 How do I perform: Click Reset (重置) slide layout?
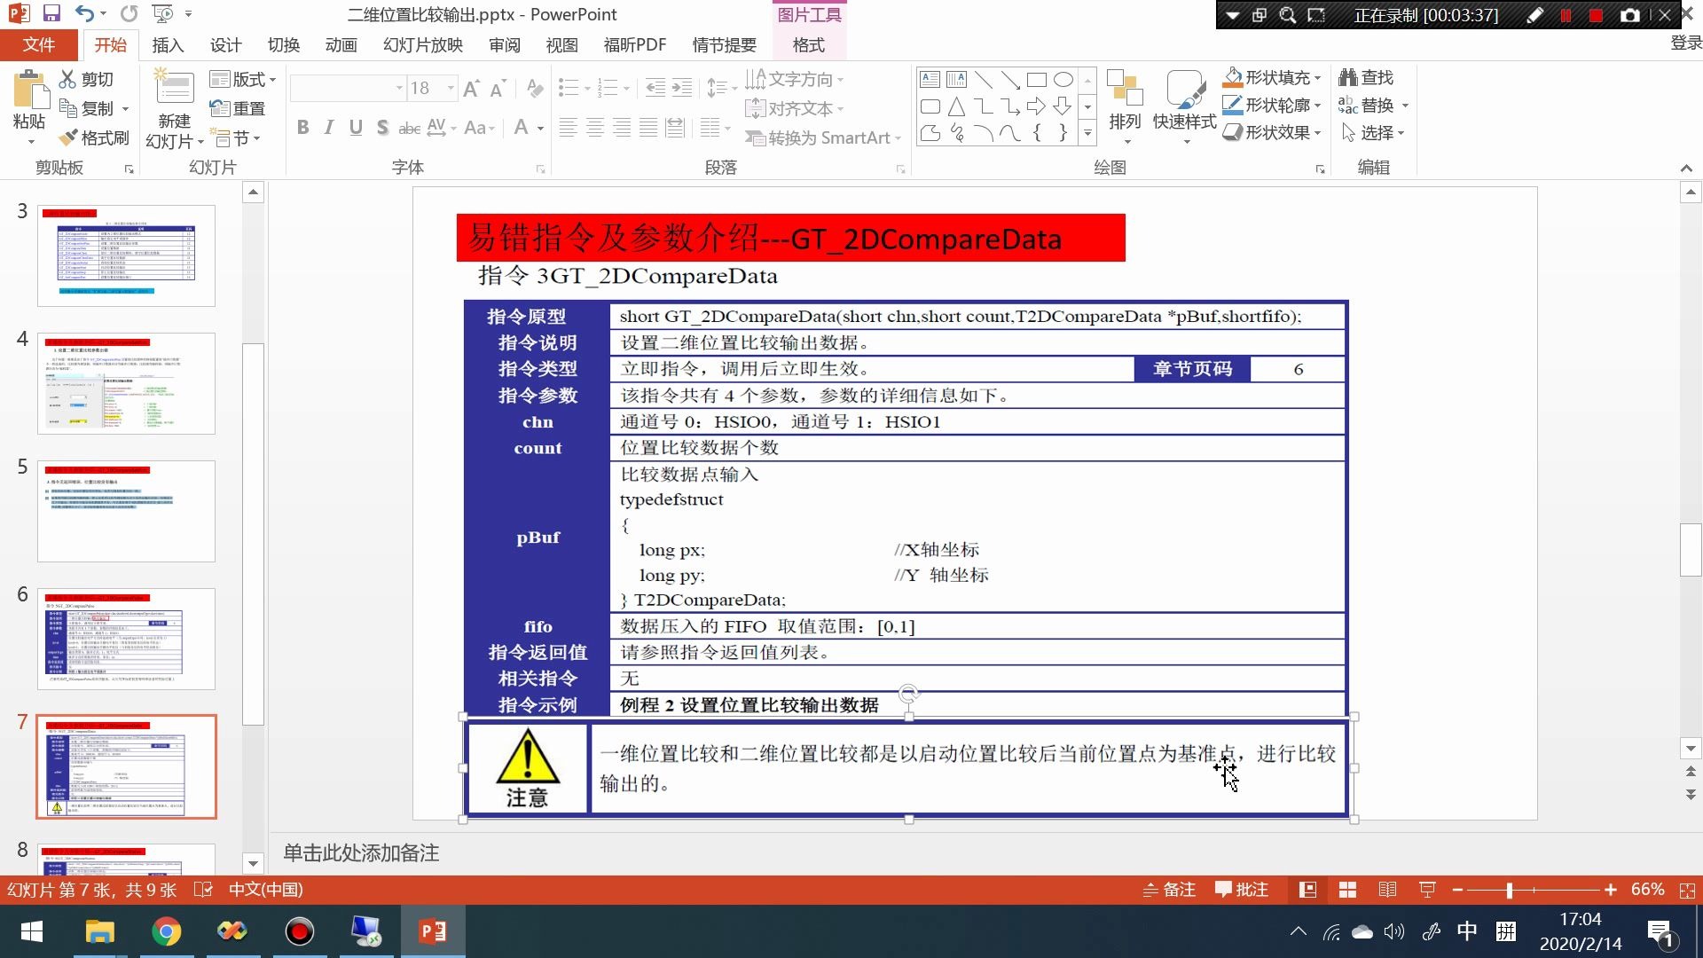(x=238, y=108)
